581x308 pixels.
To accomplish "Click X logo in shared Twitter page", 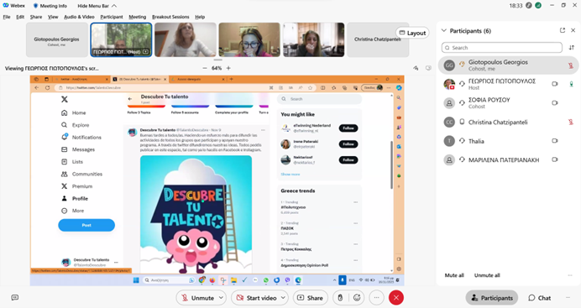I will click(x=65, y=99).
